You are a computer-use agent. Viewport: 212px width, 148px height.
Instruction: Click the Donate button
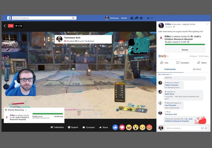pos(185,50)
